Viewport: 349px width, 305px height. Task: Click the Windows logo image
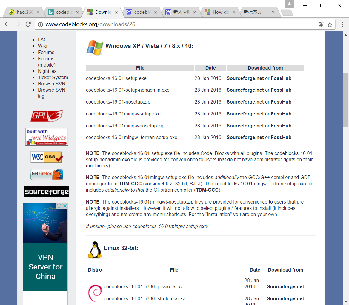(95, 48)
